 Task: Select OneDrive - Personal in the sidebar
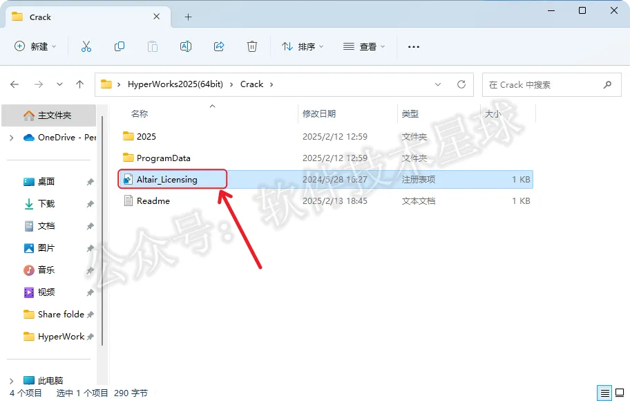pos(59,138)
